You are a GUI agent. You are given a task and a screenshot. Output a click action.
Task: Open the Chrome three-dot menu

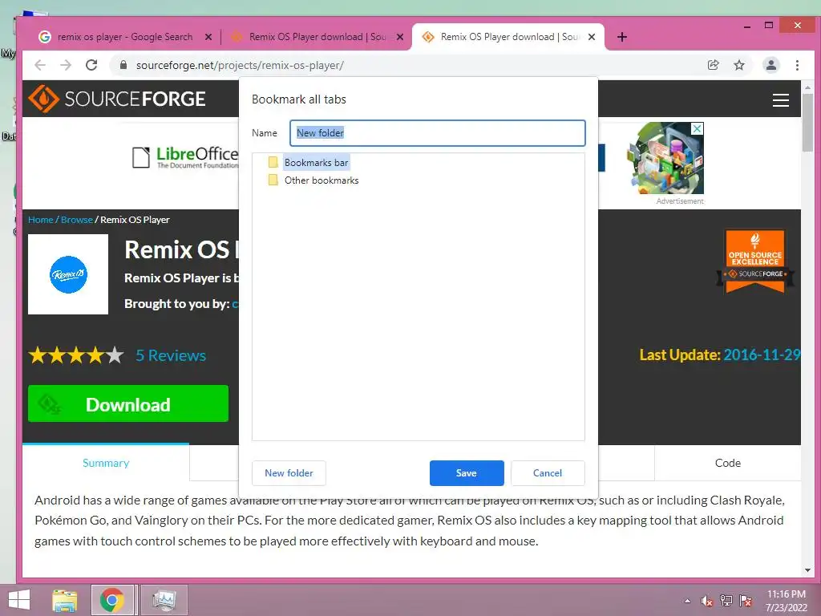(x=798, y=65)
